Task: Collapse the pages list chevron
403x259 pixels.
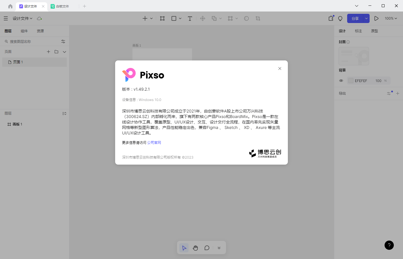Action: pyautogui.click(x=64, y=52)
